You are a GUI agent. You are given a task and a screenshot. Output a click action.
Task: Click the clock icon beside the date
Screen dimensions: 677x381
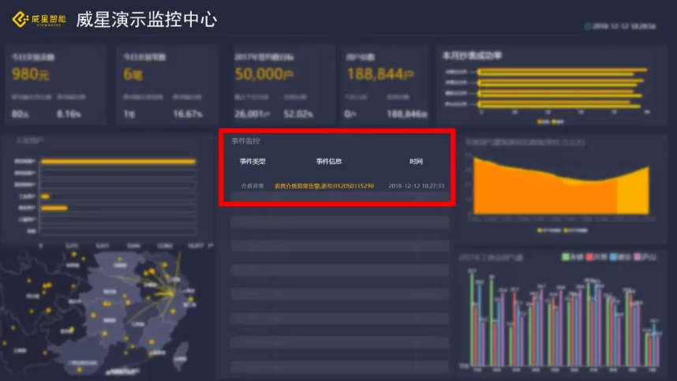(587, 26)
